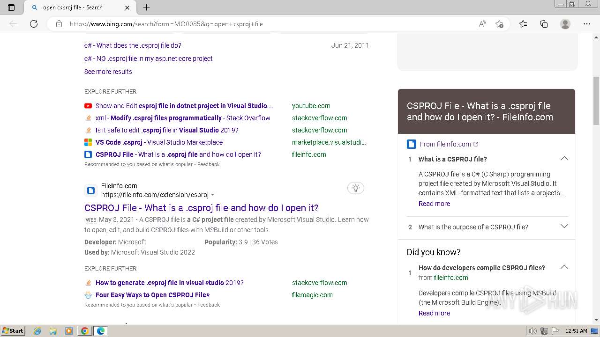This screenshot has height=337, width=600.
Task: Collapse 'How do developers compile CSPROJ files?'
Action: (564, 267)
